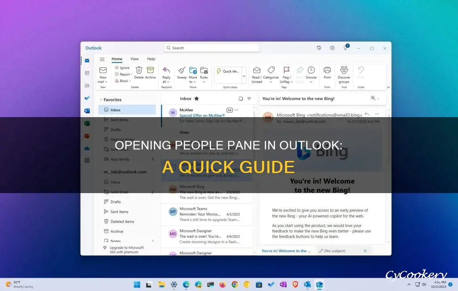Open the Microsoft Teams reminder email
The width and height of the screenshot is (458, 291).
pyautogui.click(x=207, y=215)
